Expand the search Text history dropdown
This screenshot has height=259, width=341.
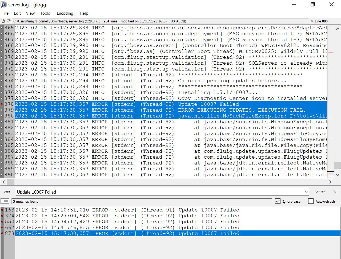click(x=306, y=192)
